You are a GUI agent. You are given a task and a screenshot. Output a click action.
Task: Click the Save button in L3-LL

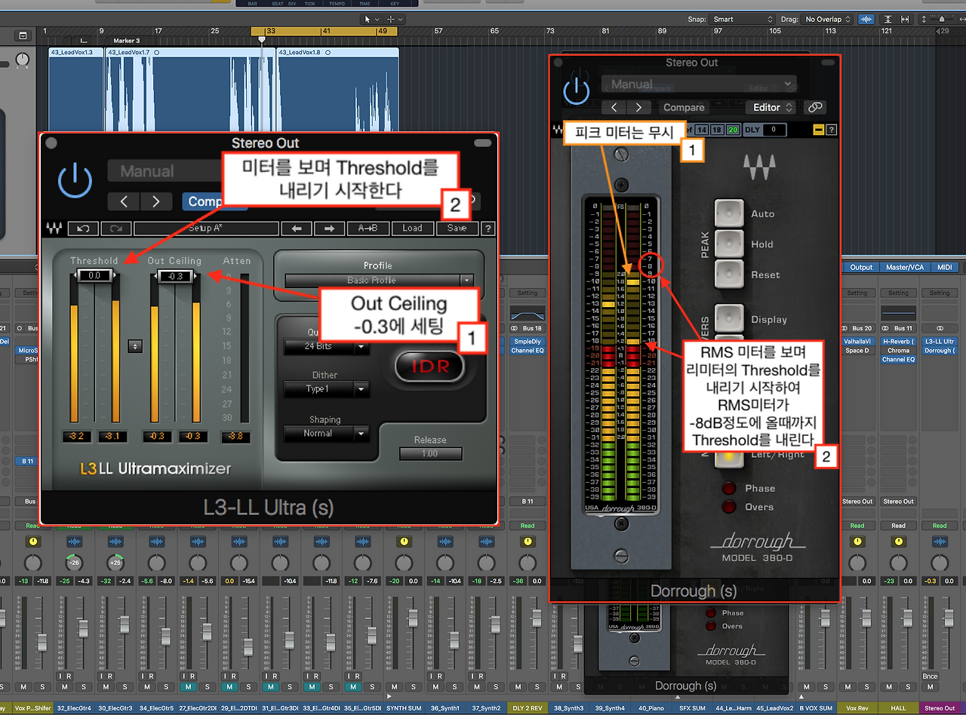click(x=457, y=228)
